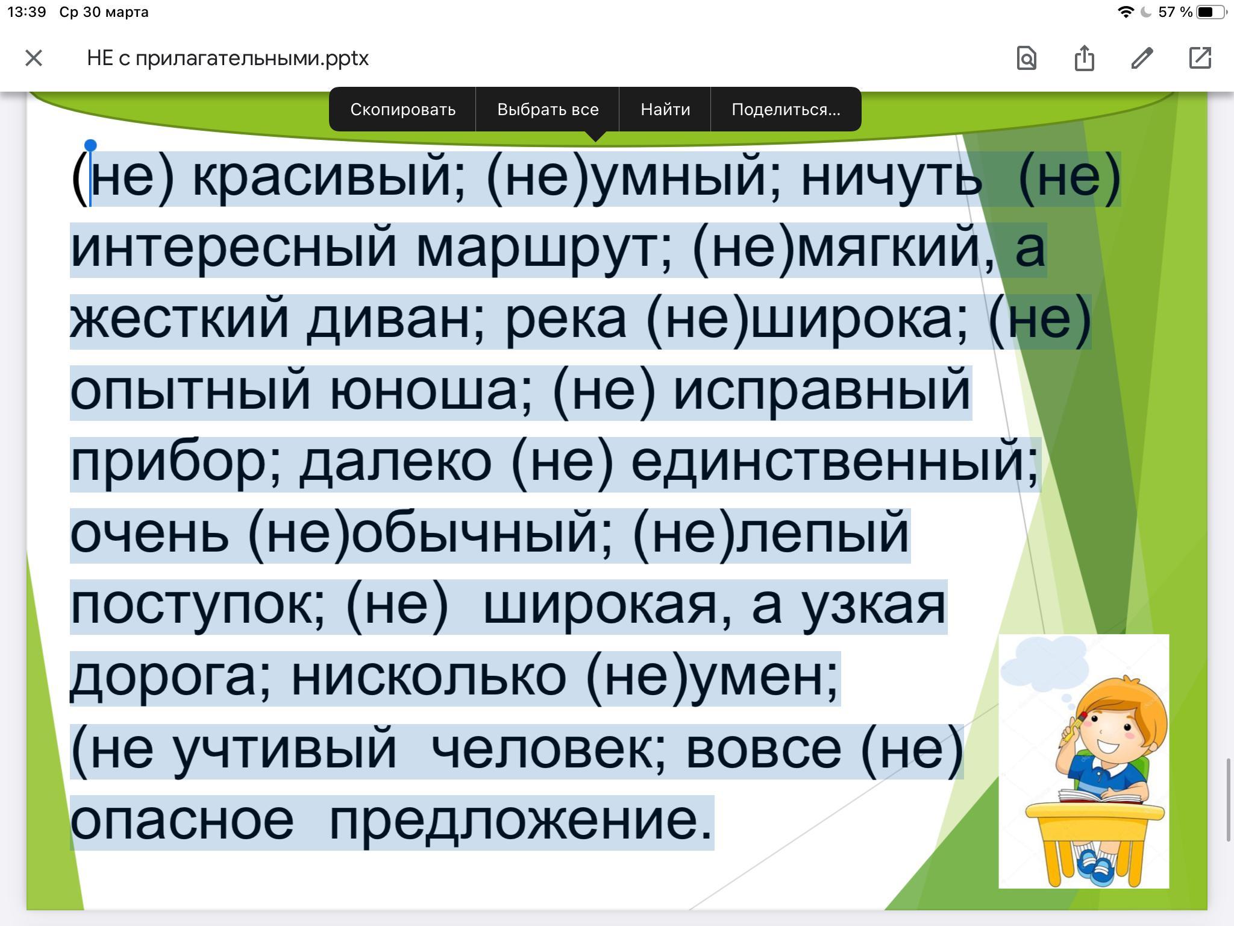This screenshot has width=1234, height=926.
Task: Open the share sheet icon
Action: [1084, 58]
